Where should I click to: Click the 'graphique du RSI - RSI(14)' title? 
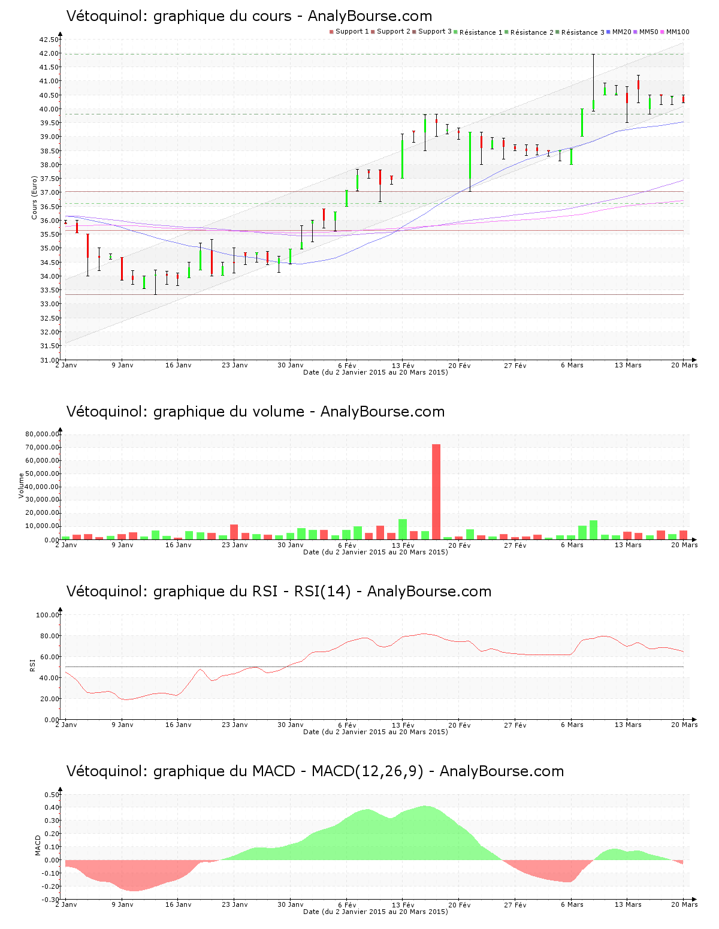click(279, 592)
